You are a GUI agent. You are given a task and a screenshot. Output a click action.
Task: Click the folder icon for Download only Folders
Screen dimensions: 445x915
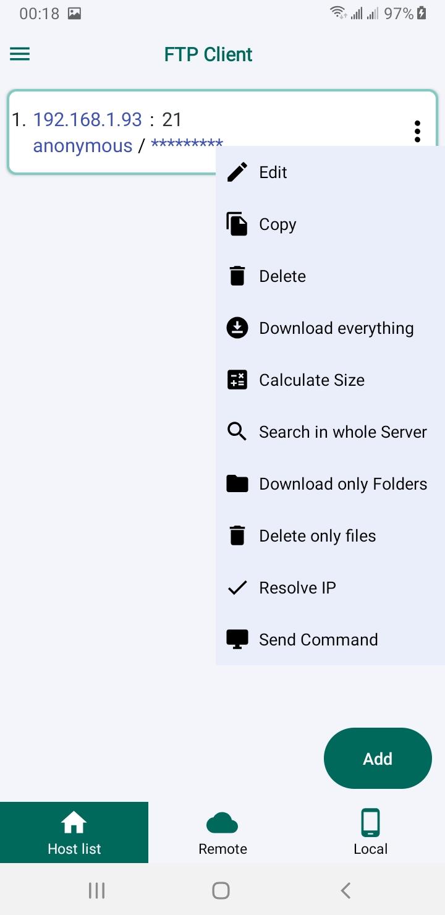click(237, 483)
